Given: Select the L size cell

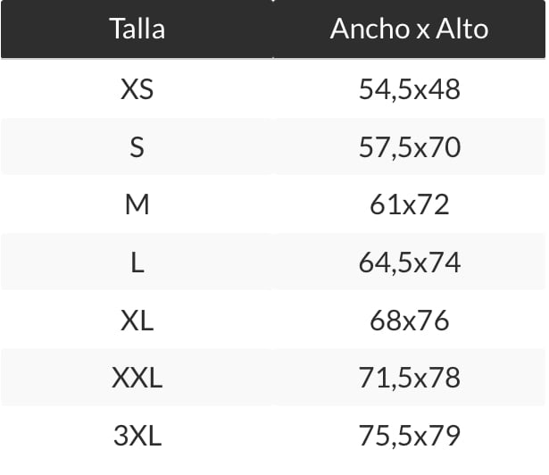Looking at the screenshot, I should pyautogui.click(x=137, y=262).
